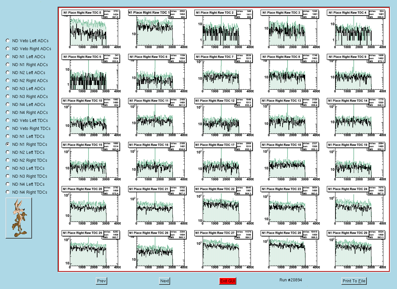Viewport: 397px width, 289px height.
Task: Click statistics box of TDC 0 histogram
Action: point(111,14)
